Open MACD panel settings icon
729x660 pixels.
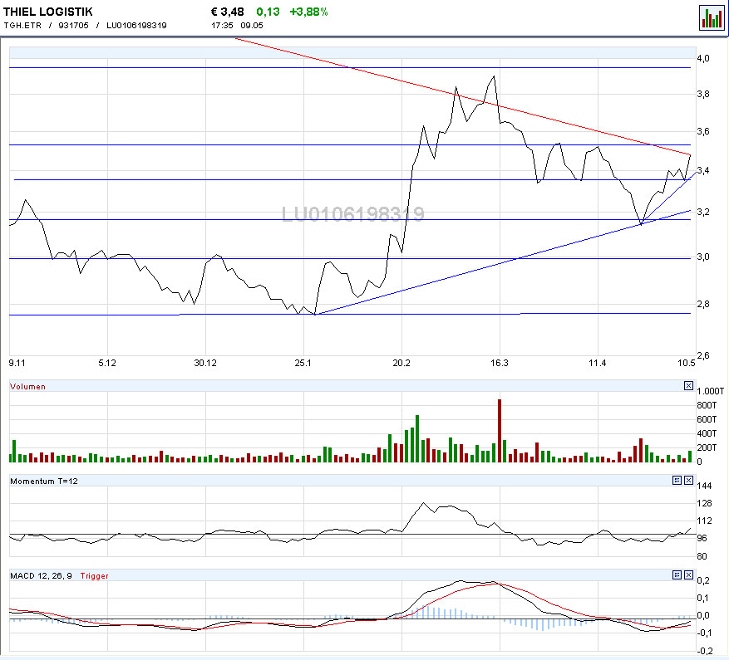tap(677, 575)
